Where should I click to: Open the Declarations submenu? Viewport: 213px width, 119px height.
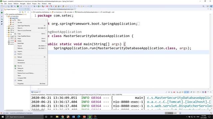pos(31,63)
